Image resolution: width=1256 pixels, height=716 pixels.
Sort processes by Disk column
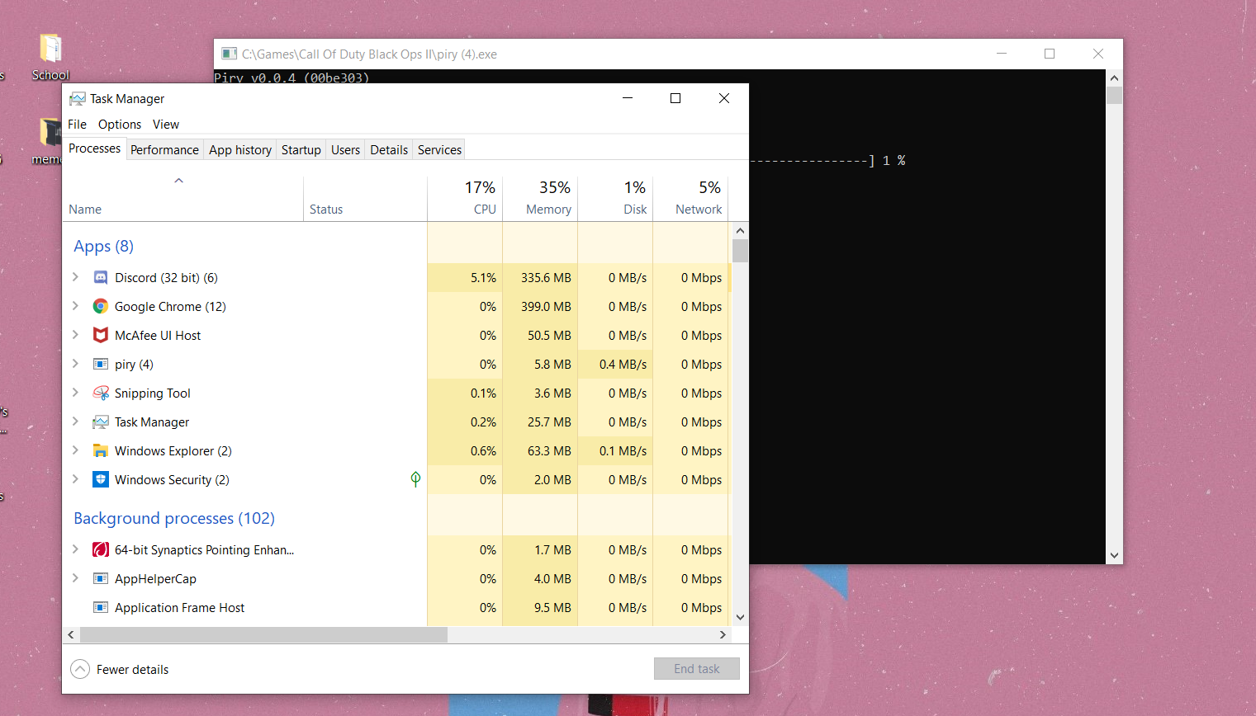(x=615, y=198)
